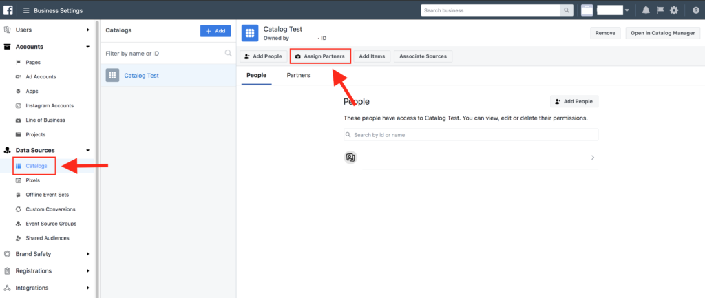Click the blue Add catalog button
The width and height of the screenshot is (705, 298).
[215, 31]
